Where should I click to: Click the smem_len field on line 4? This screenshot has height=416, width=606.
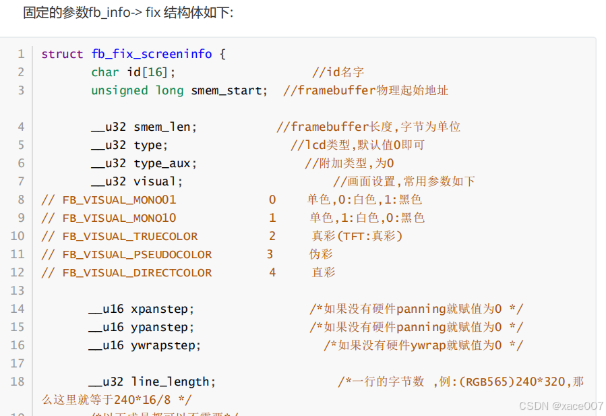click(x=164, y=127)
